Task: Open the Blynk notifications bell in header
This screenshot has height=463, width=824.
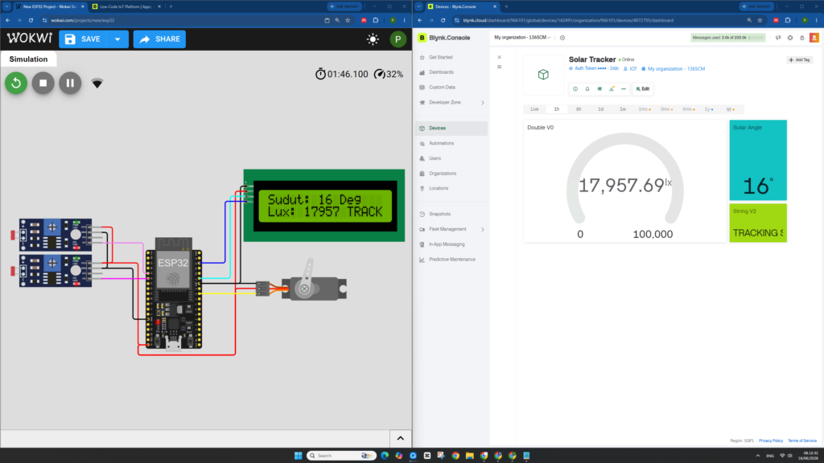Action: [802, 38]
